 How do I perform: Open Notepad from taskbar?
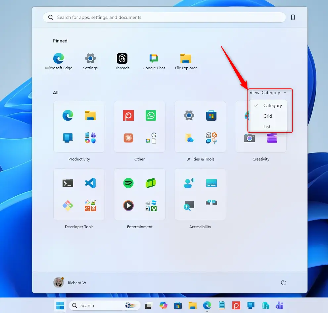(x=222, y=306)
